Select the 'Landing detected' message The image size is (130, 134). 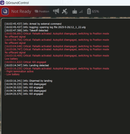click(x=27, y=65)
